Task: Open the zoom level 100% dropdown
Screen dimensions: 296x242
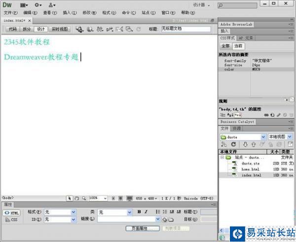Action: [105, 198]
